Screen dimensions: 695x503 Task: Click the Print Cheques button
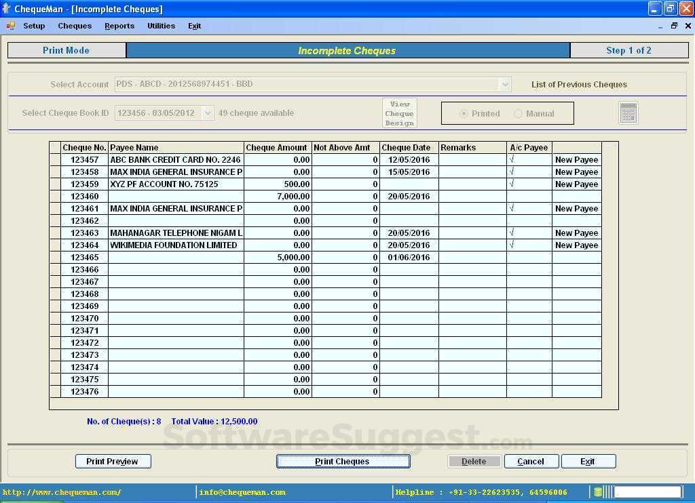pyautogui.click(x=343, y=461)
